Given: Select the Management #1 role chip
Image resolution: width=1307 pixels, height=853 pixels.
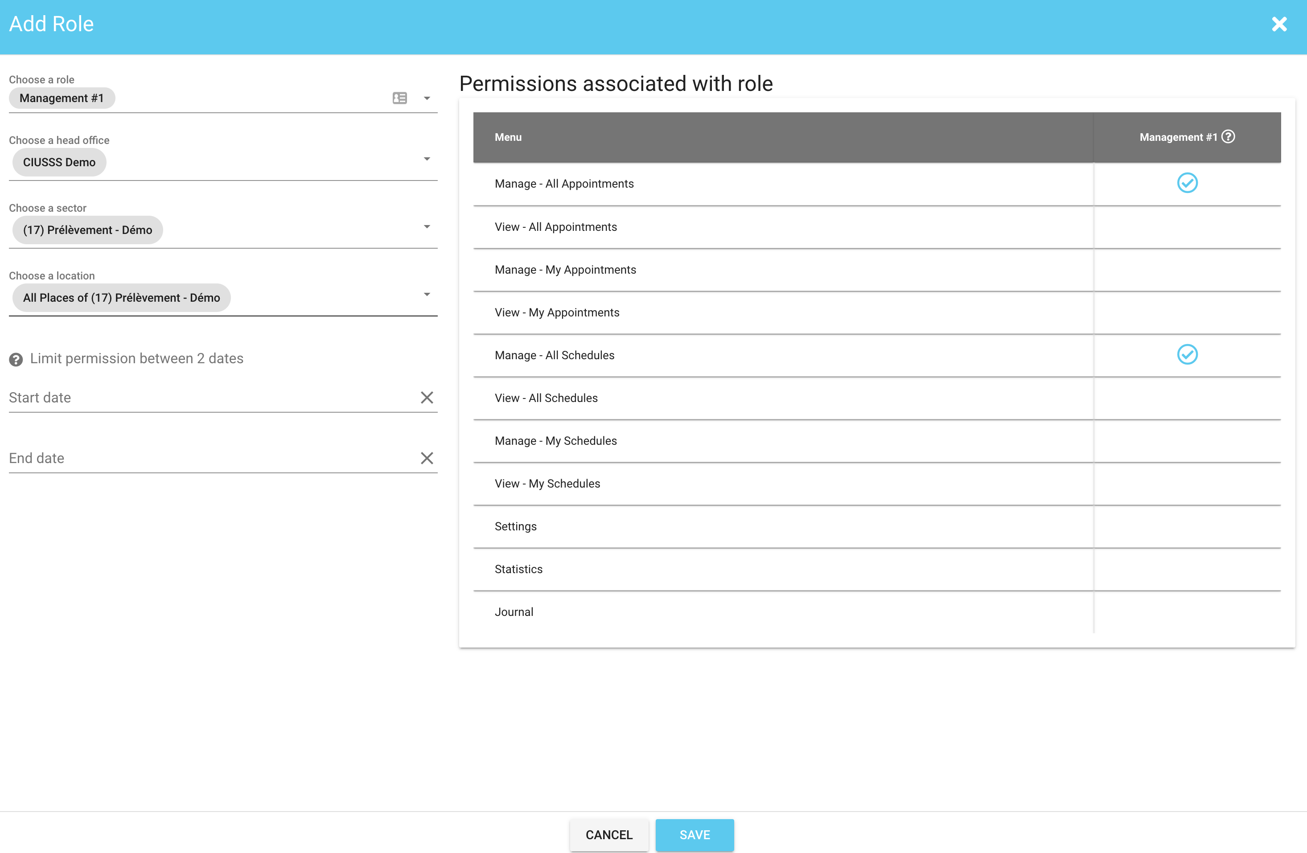Looking at the screenshot, I should click(62, 98).
